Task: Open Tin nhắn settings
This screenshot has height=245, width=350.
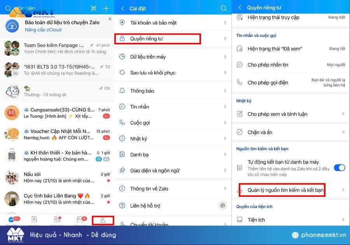Action: [x=173, y=107]
